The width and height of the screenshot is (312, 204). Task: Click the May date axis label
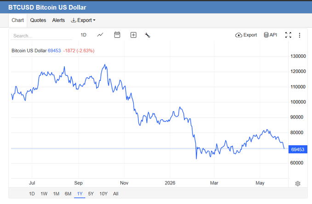(x=260, y=183)
